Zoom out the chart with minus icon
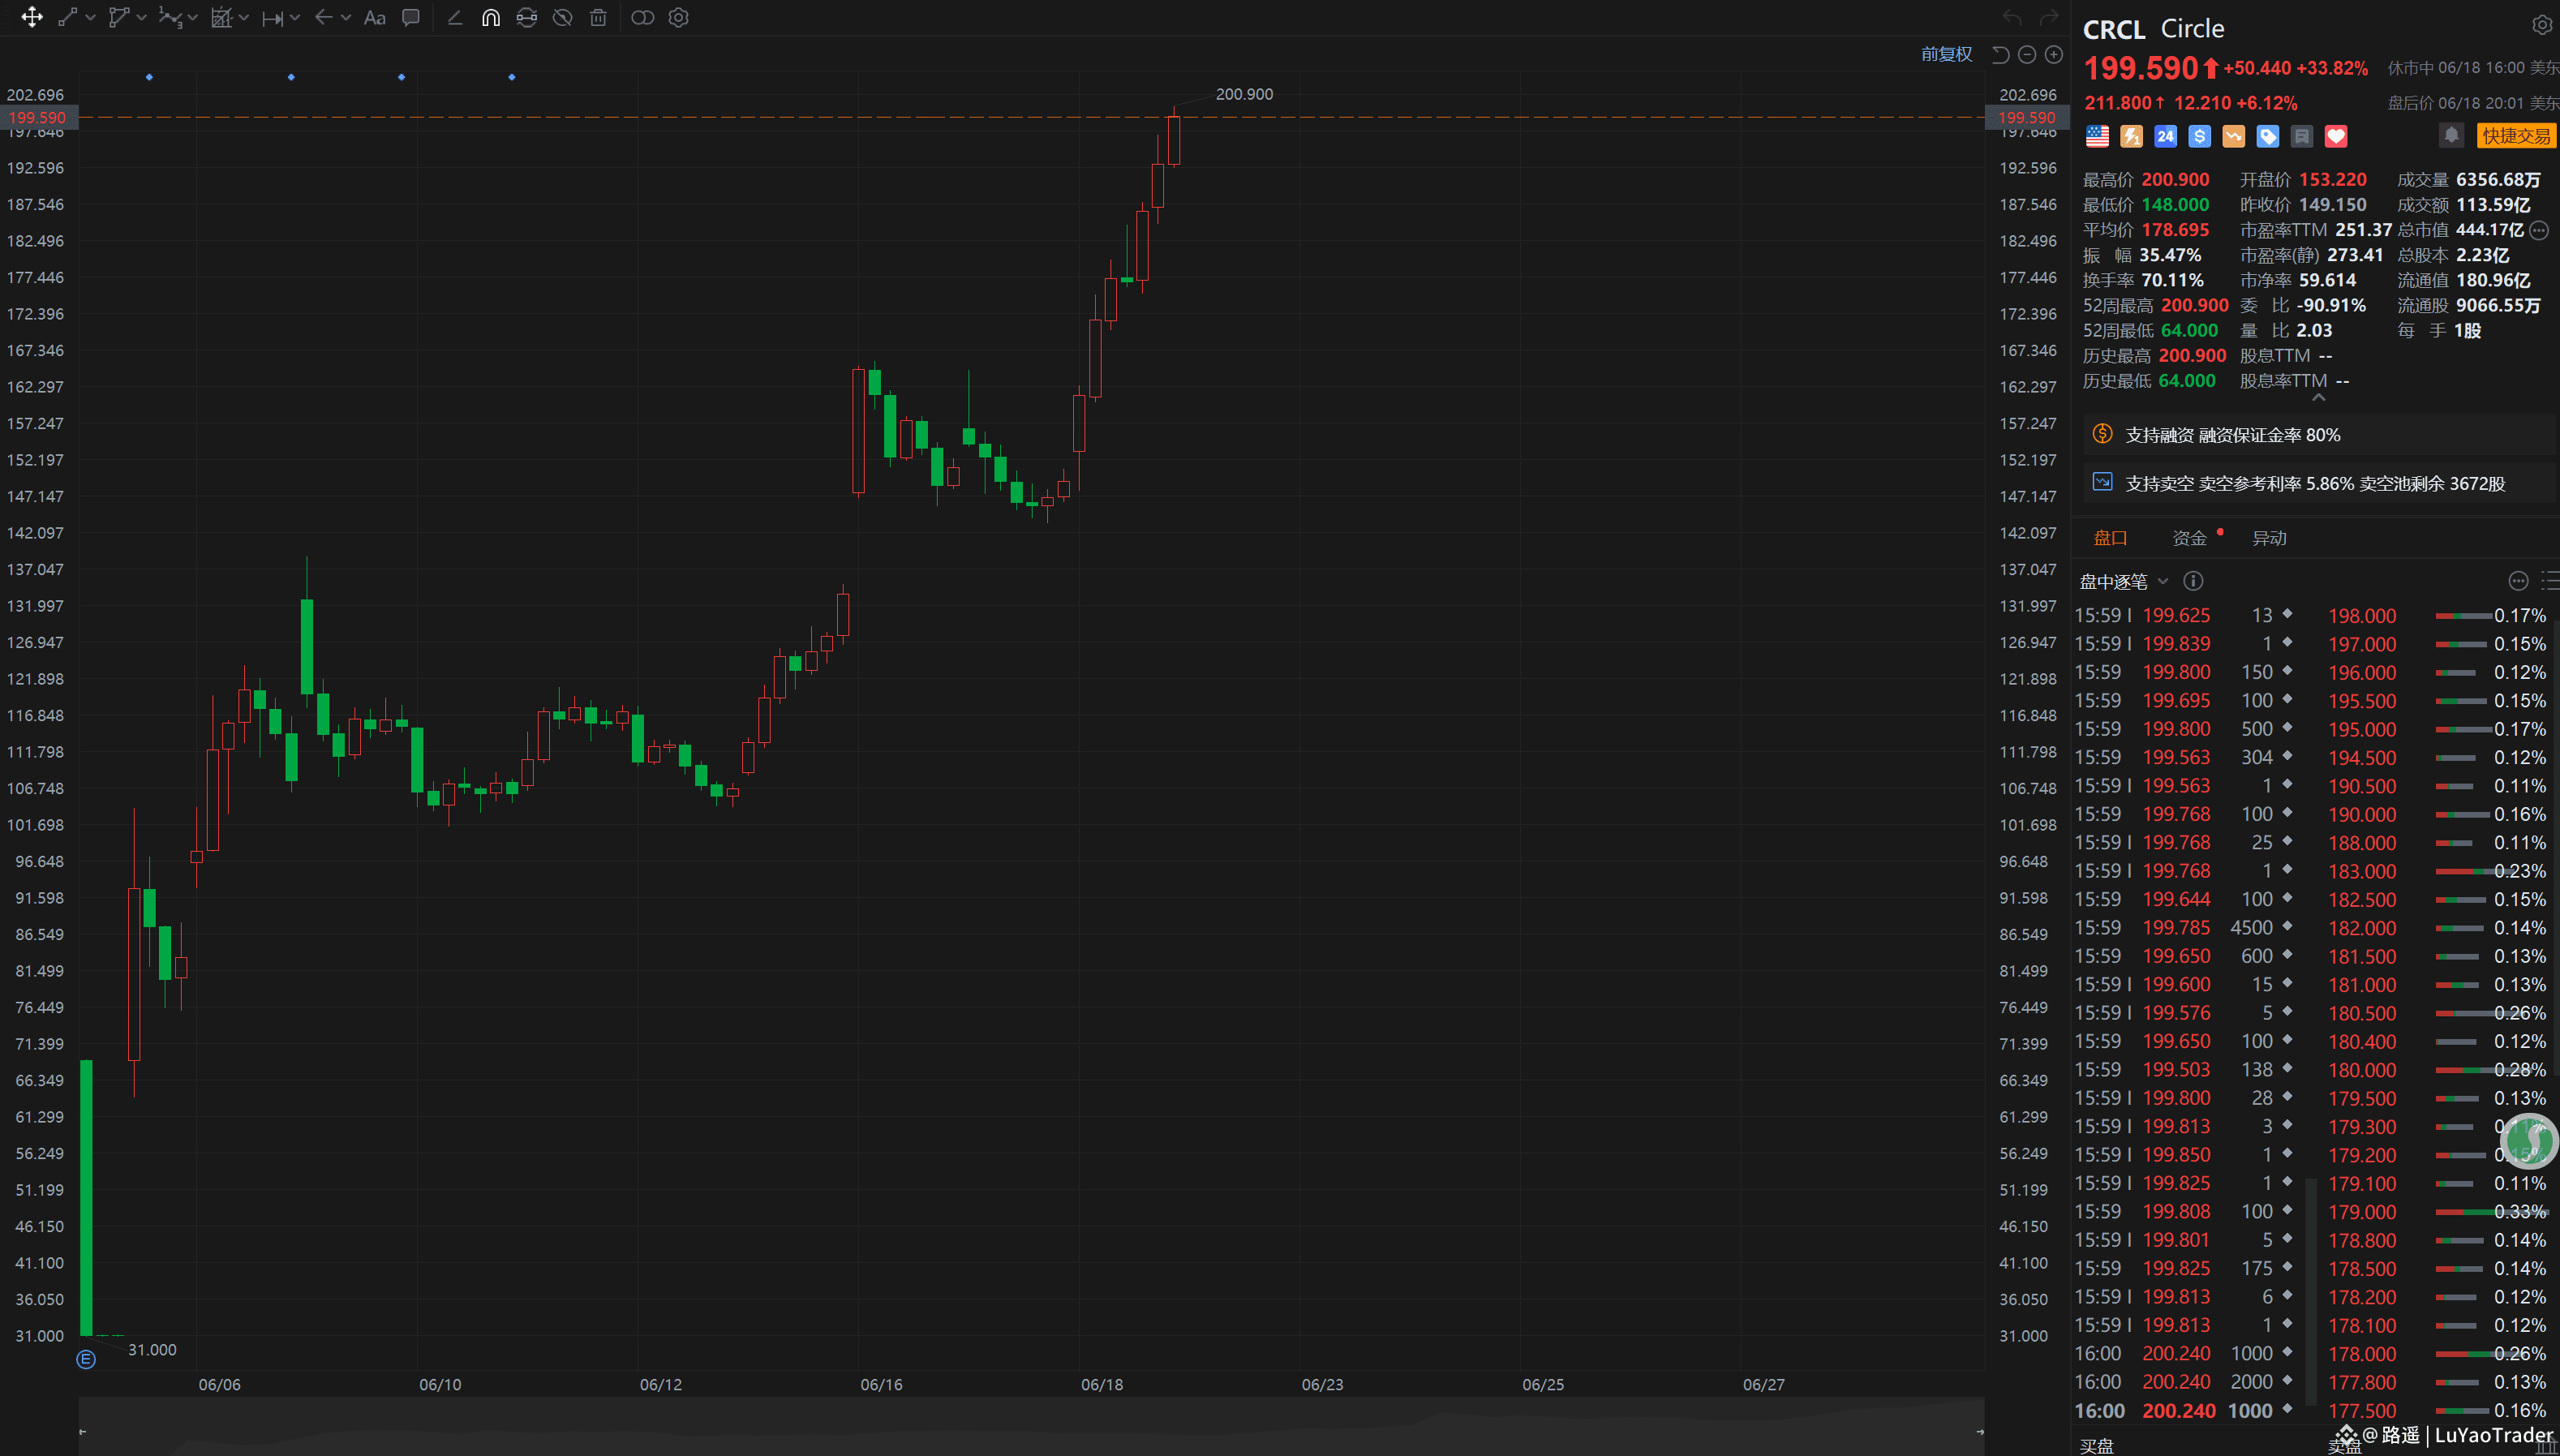The height and width of the screenshot is (1456, 2560). 2027,55
